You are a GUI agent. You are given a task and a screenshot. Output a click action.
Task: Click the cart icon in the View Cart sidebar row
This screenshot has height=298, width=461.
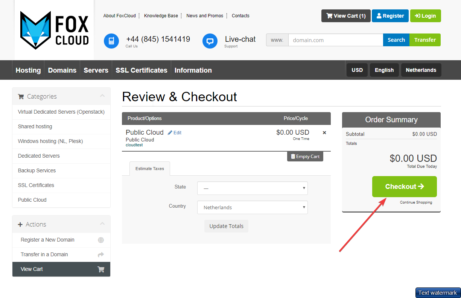[100, 269]
